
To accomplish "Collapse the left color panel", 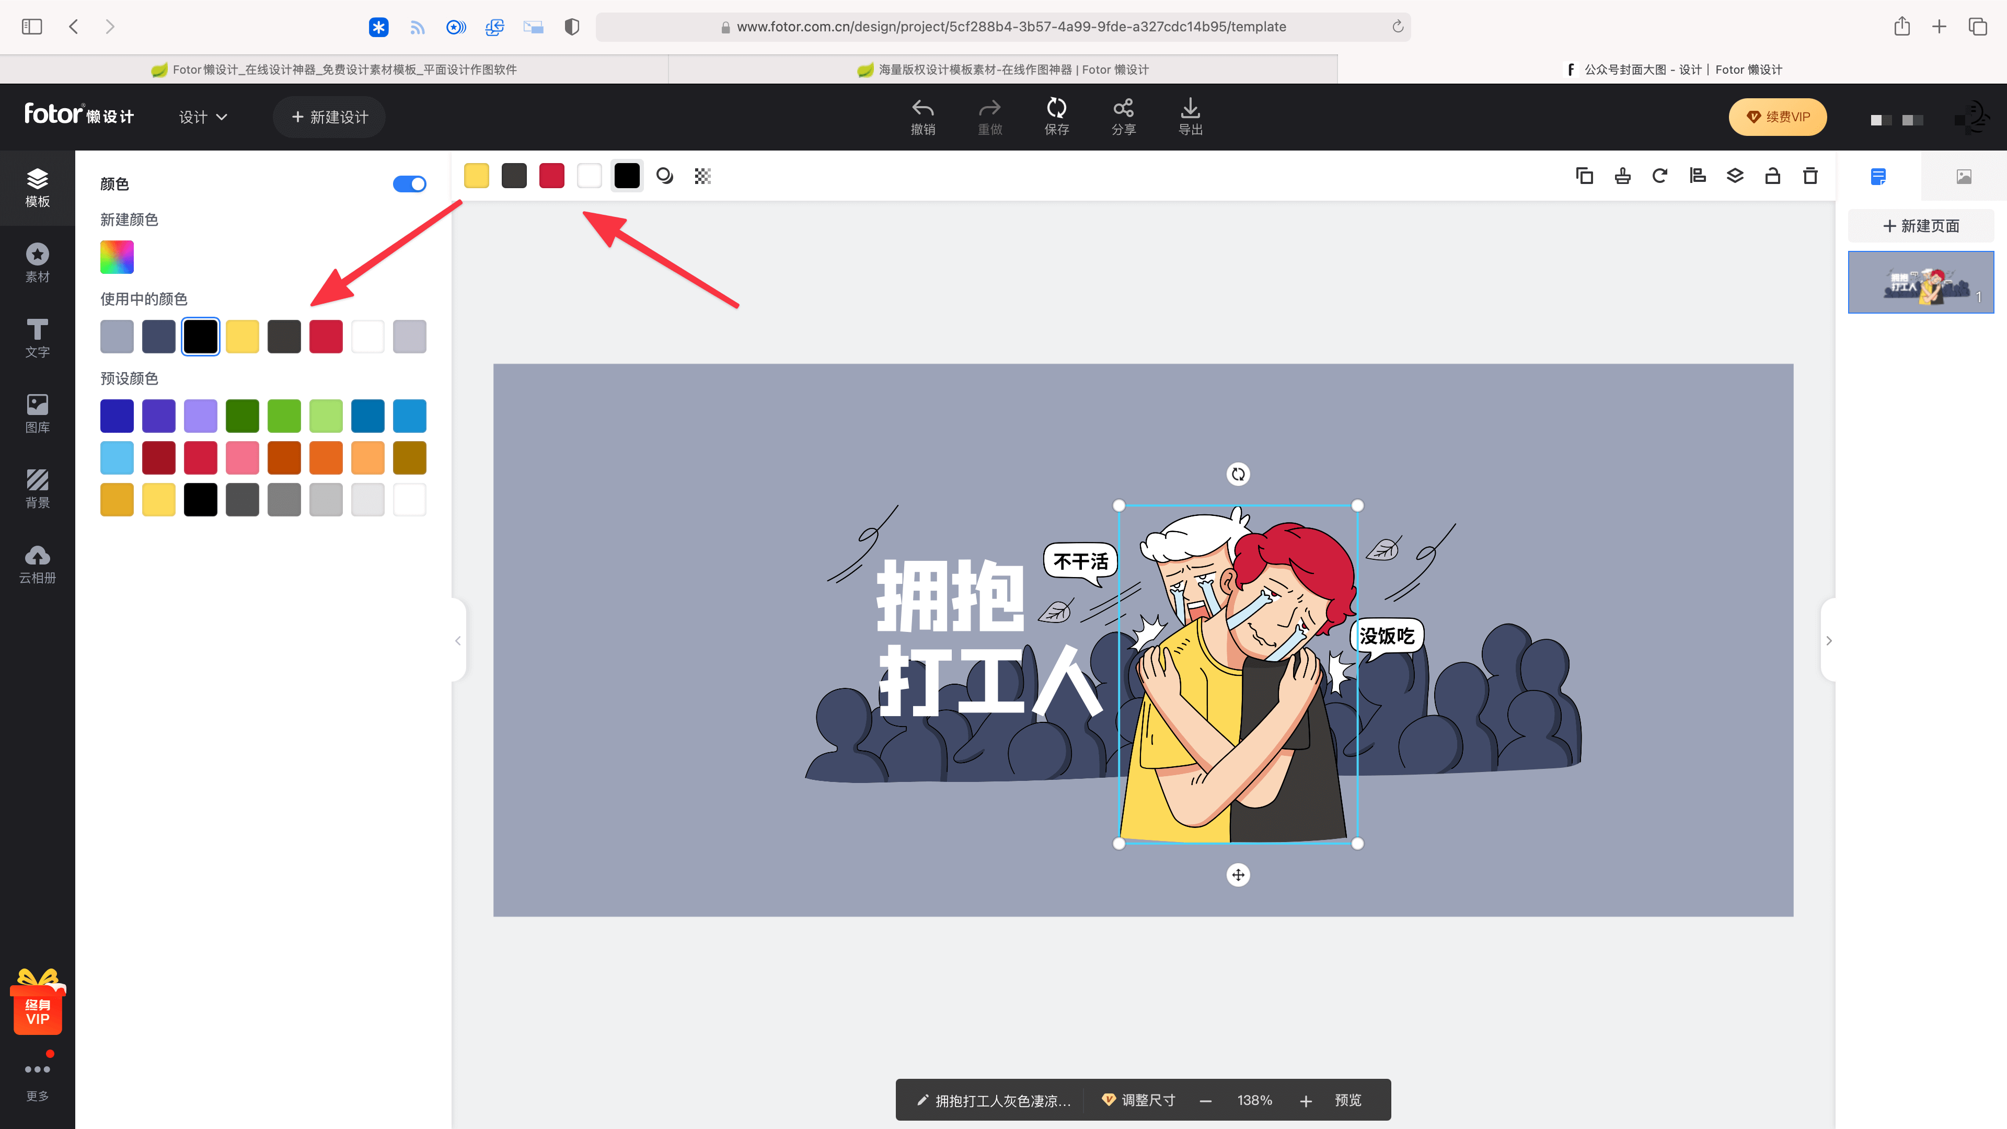I will click(458, 640).
